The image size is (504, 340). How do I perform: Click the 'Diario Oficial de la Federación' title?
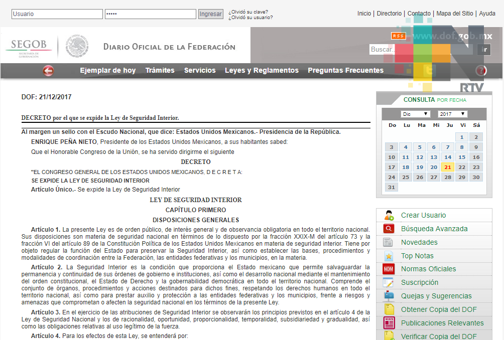tap(169, 47)
